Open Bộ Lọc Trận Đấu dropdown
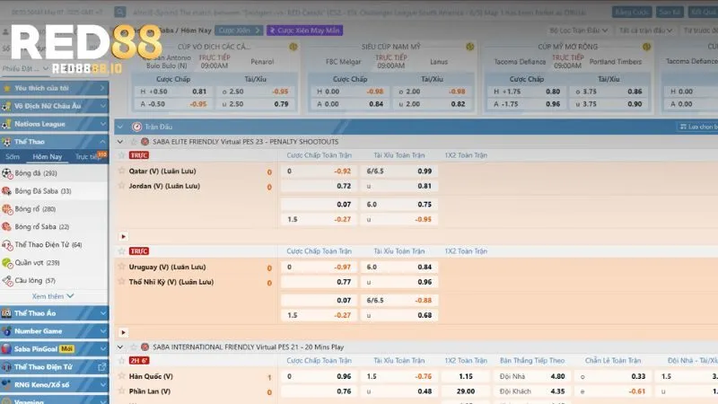This screenshot has height=404, width=718. pyautogui.click(x=579, y=31)
